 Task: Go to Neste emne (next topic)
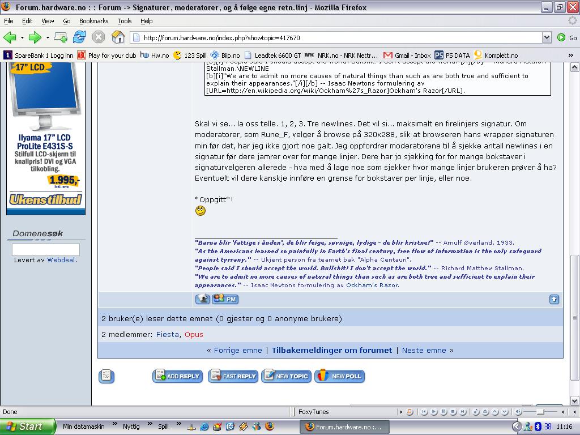pyautogui.click(x=424, y=350)
